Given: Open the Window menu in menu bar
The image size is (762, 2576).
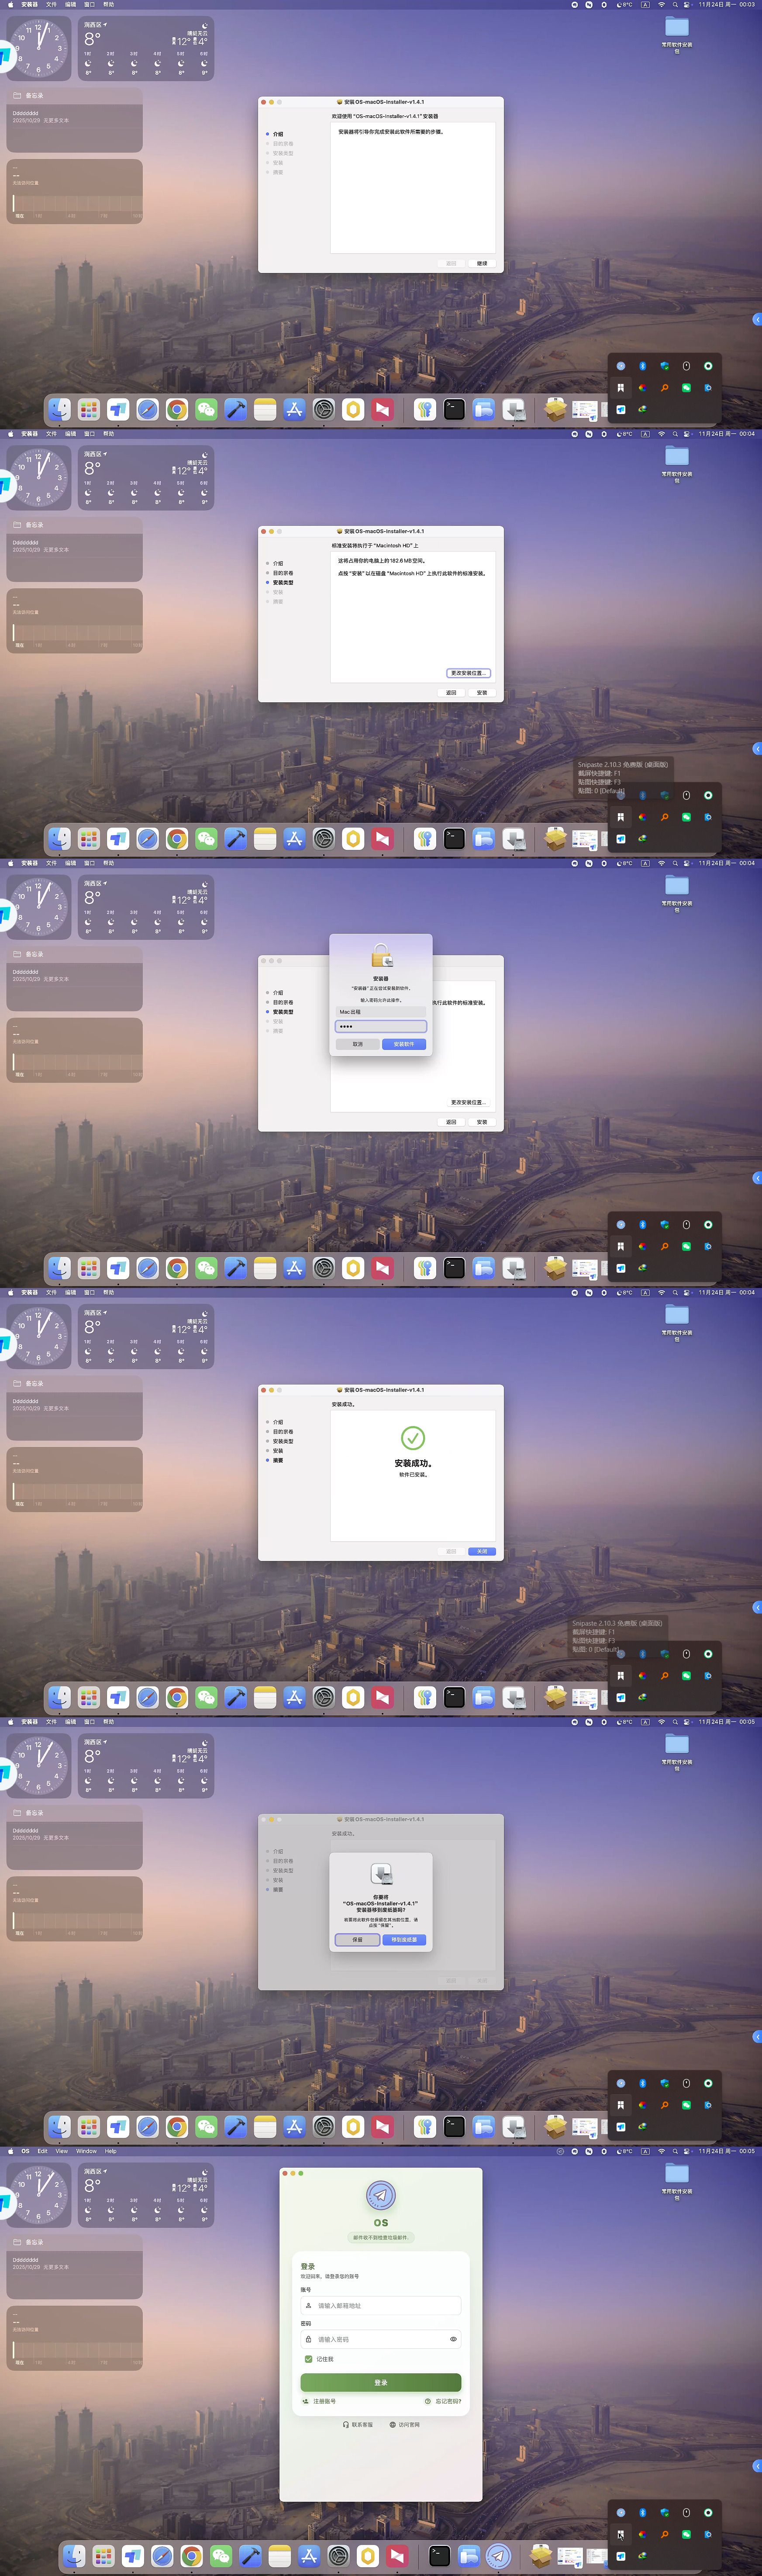Looking at the screenshot, I should pos(86,2151).
